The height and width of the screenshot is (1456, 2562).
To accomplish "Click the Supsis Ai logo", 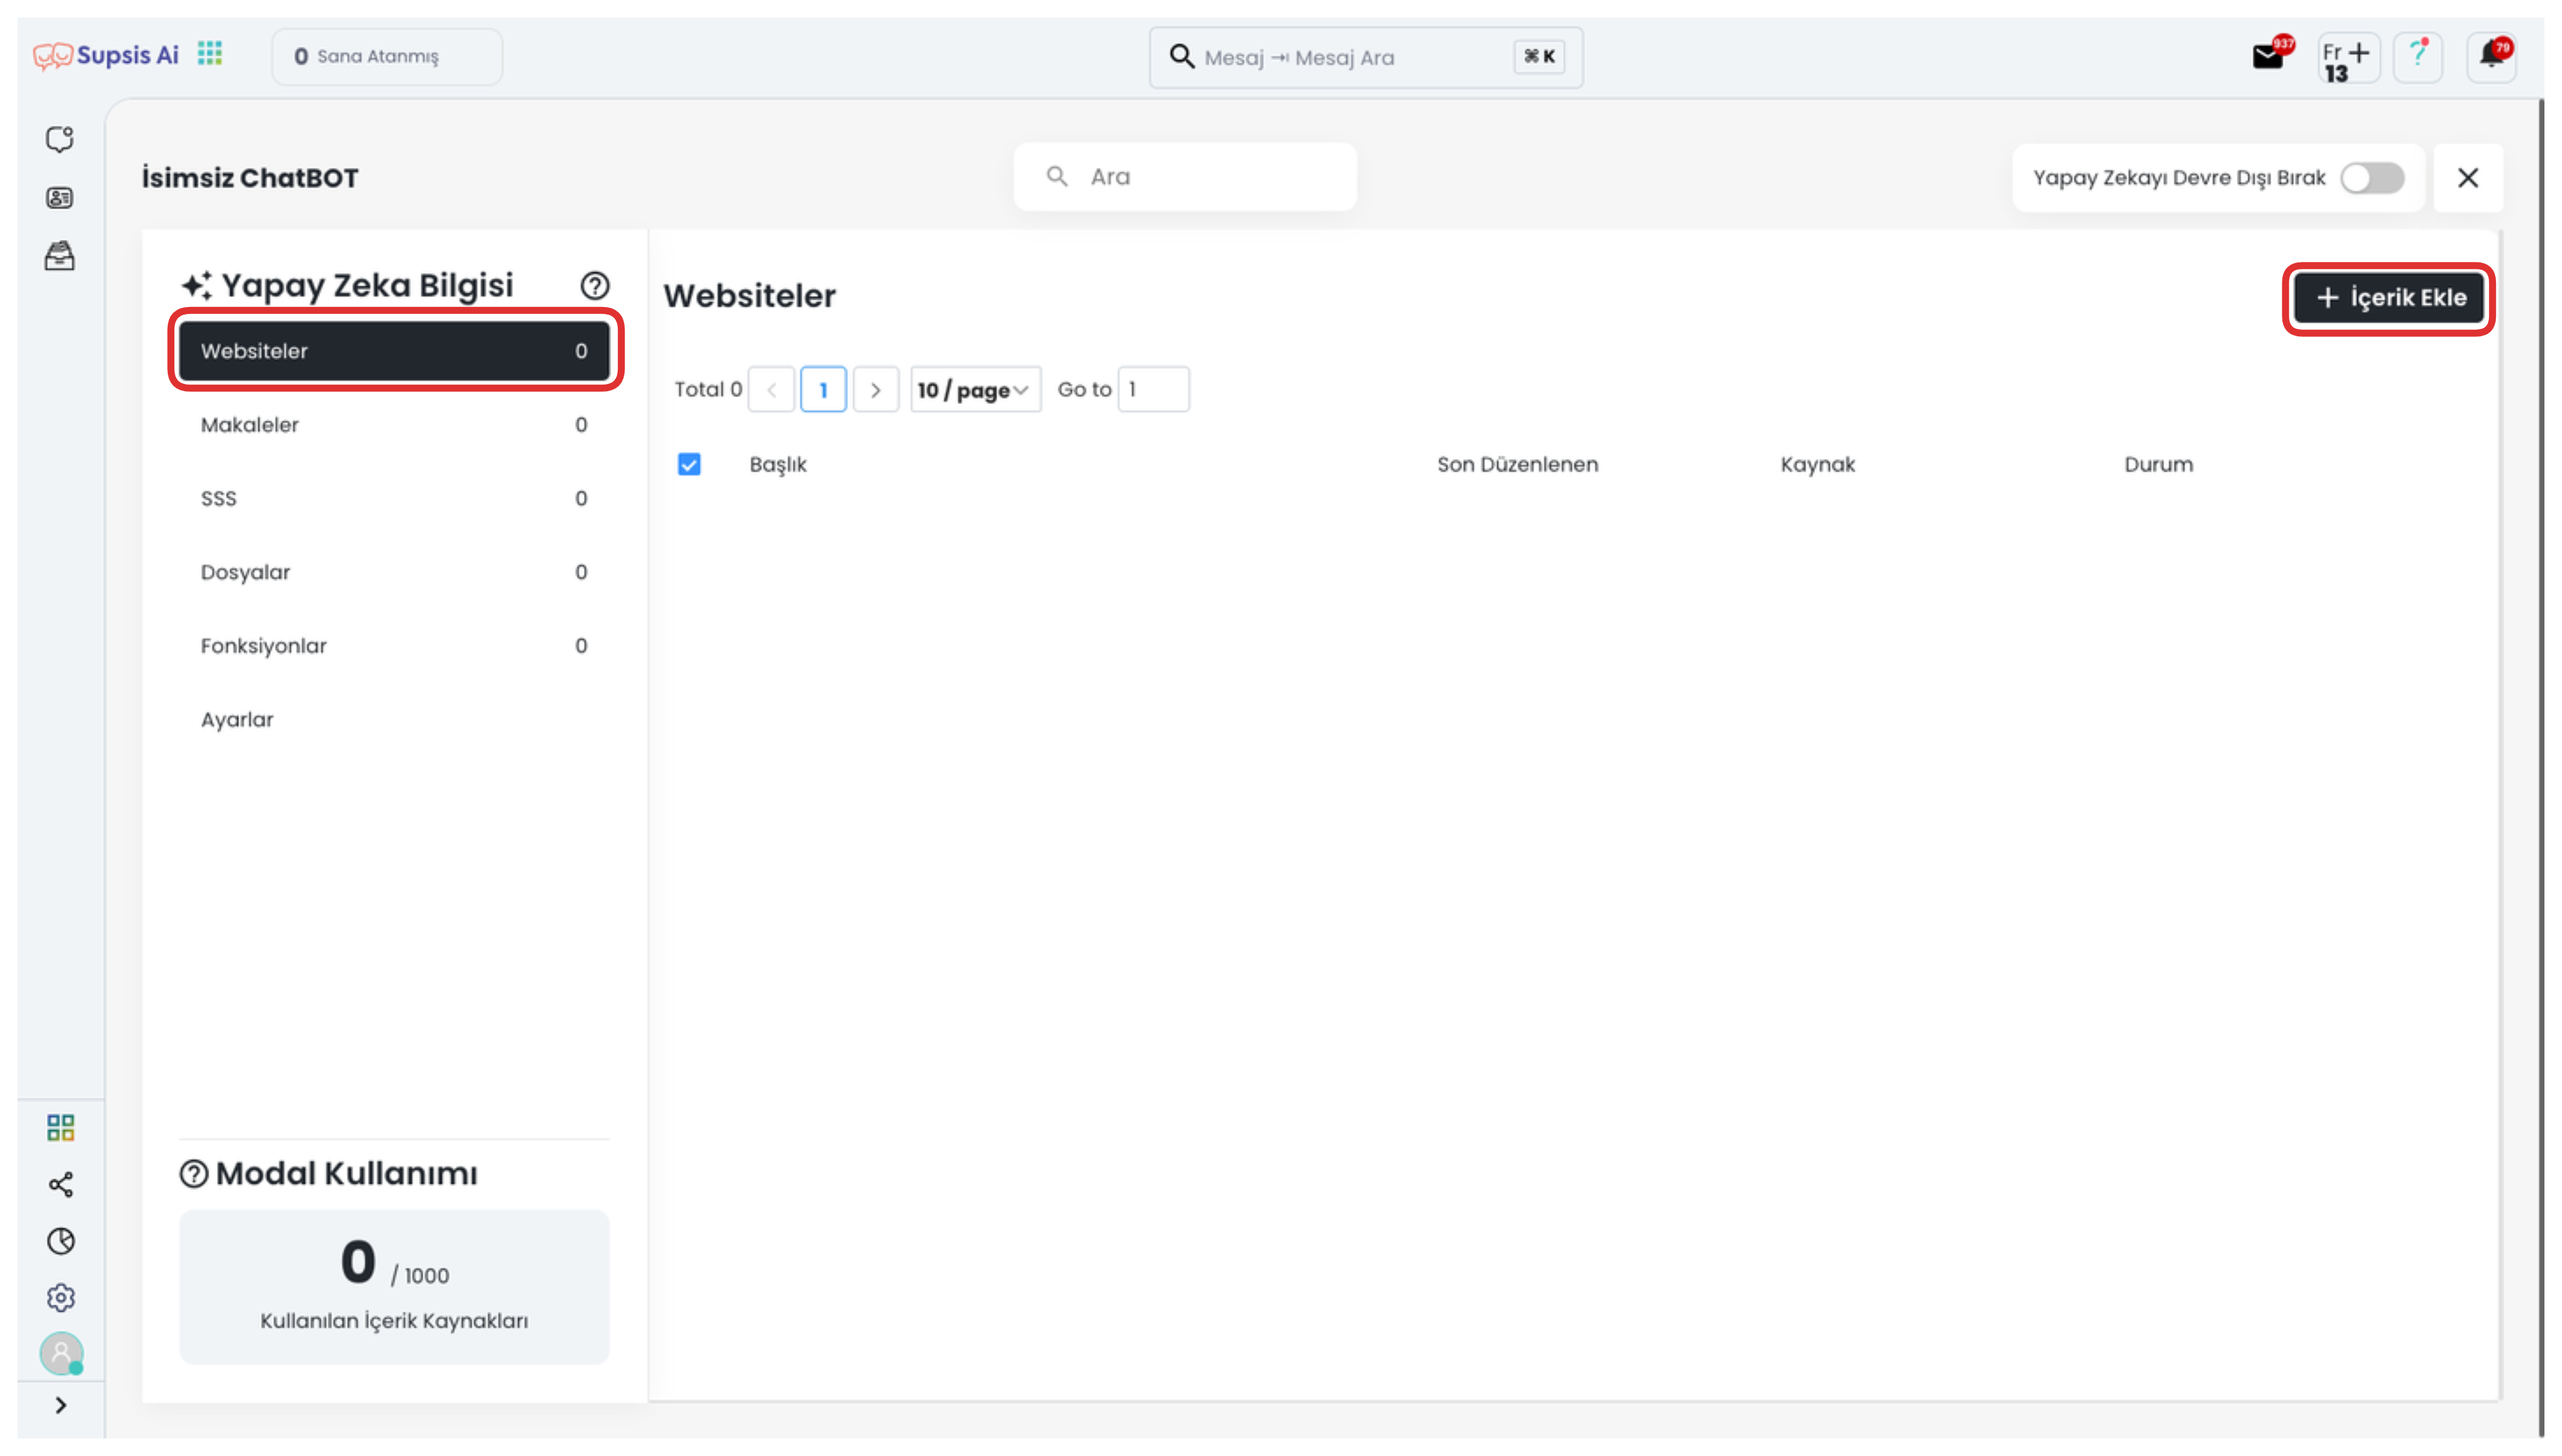I will (106, 55).
